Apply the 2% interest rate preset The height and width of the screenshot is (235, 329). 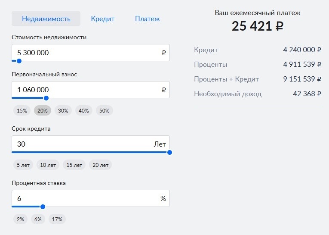click(20, 219)
